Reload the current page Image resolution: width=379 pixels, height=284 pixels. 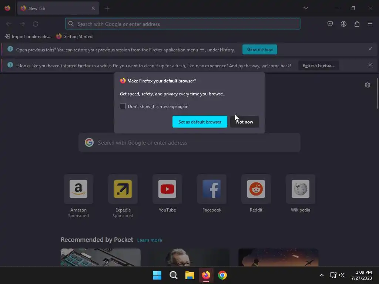36,24
